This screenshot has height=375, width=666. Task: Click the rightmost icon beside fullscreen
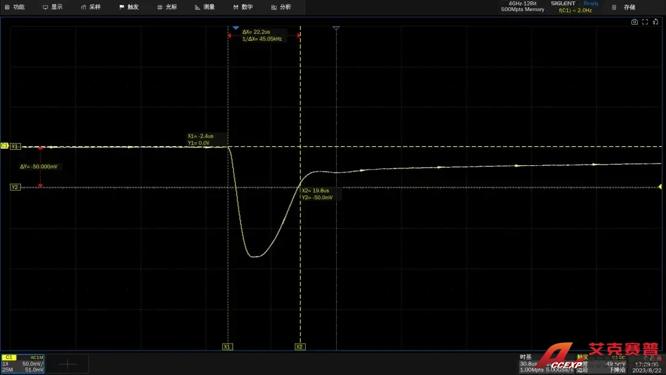coord(656,22)
